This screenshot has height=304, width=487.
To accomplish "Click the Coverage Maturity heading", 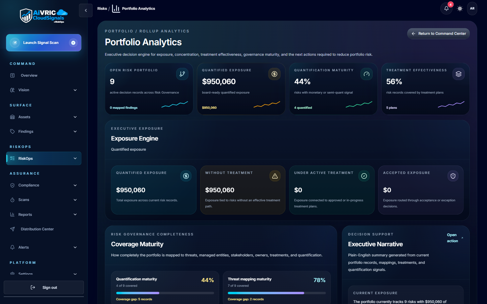I will pos(137,244).
